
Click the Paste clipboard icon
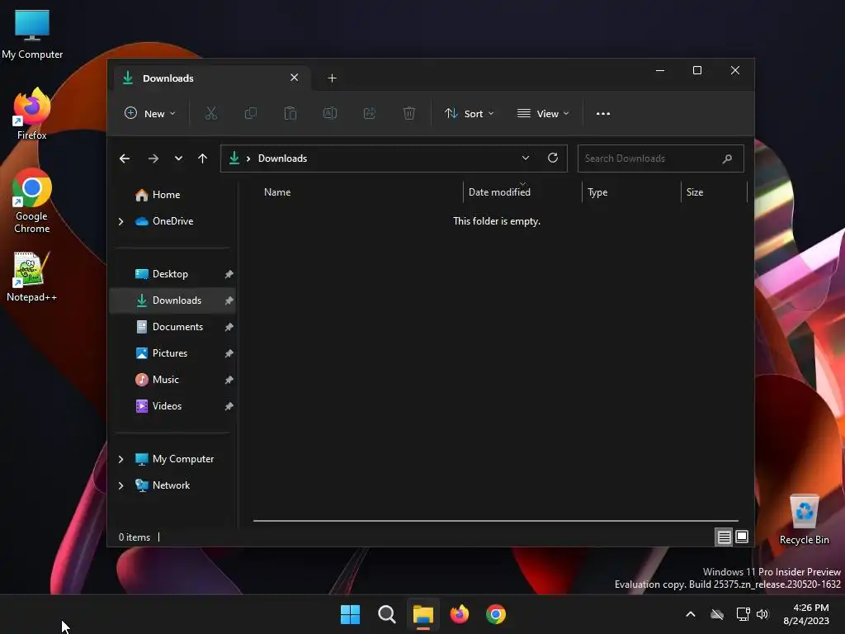pyautogui.click(x=290, y=114)
